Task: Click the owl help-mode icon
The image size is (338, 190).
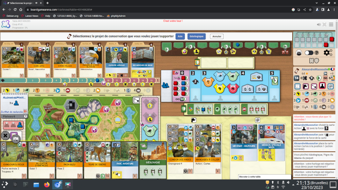Action: coord(299,53)
